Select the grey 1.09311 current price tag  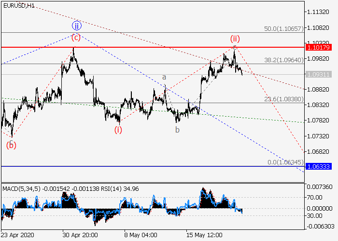pos(318,75)
